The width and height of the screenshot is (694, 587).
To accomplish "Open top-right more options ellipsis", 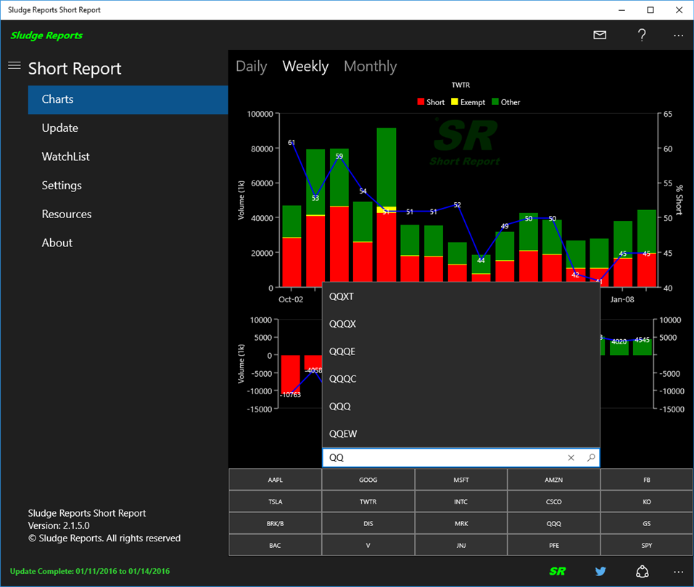I will (678, 36).
